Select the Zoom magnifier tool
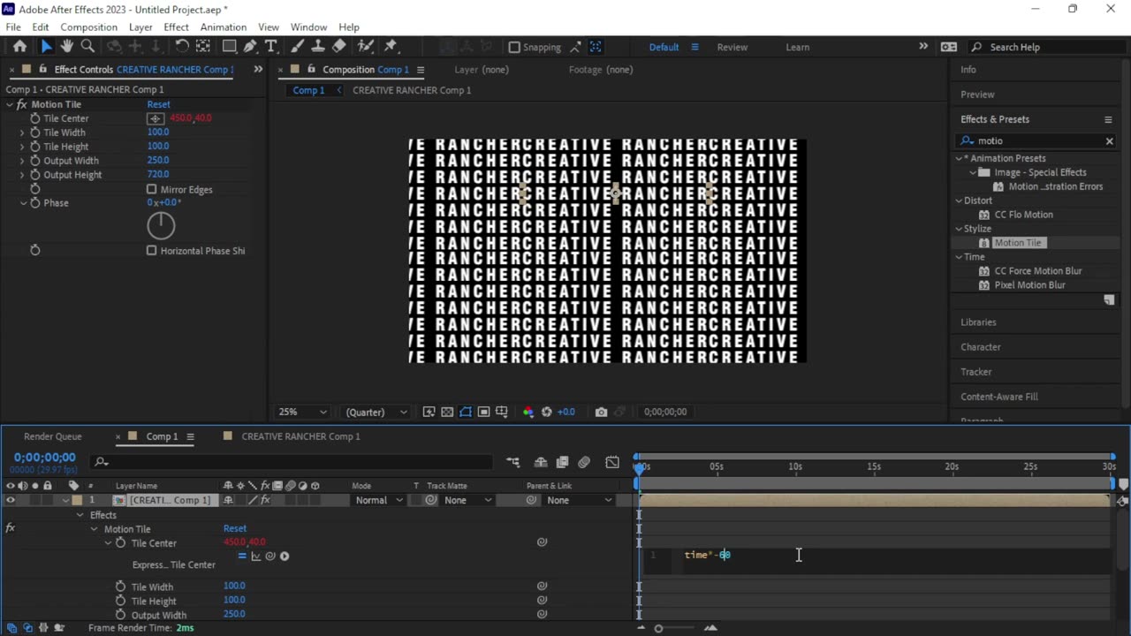This screenshot has height=636, width=1131. tap(87, 47)
